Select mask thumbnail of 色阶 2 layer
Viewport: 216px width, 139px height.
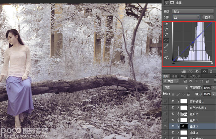click(184, 114)
